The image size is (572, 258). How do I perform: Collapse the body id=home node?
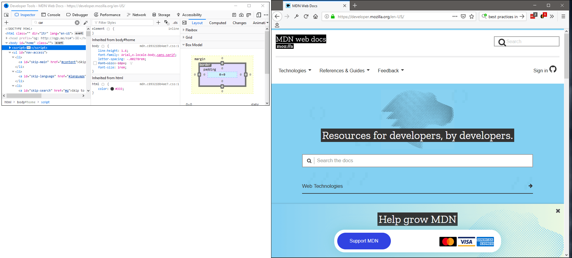(7, 43)
